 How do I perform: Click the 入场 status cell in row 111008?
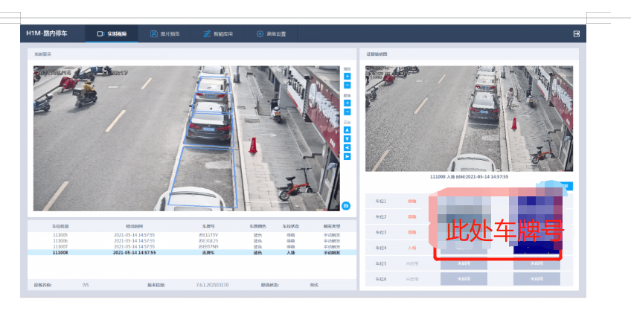pos(290,253)
